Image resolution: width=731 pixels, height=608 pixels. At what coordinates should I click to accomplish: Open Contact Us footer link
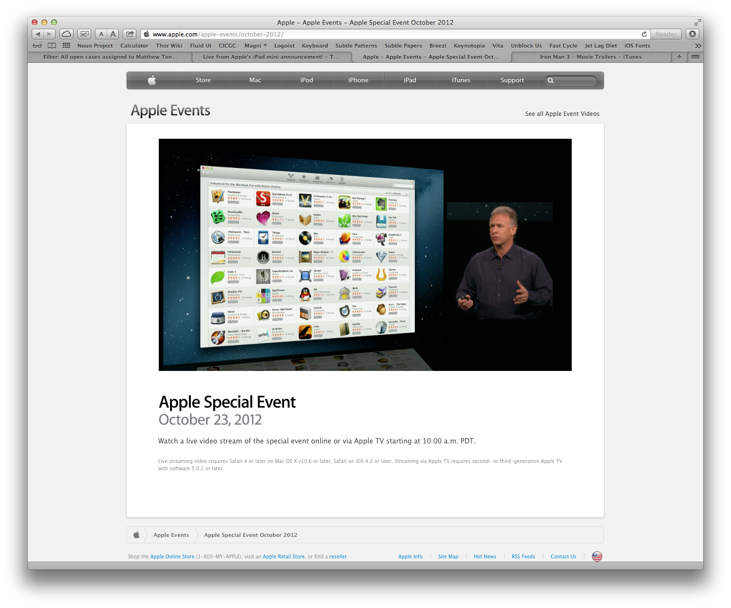click(x=563, y=556)
